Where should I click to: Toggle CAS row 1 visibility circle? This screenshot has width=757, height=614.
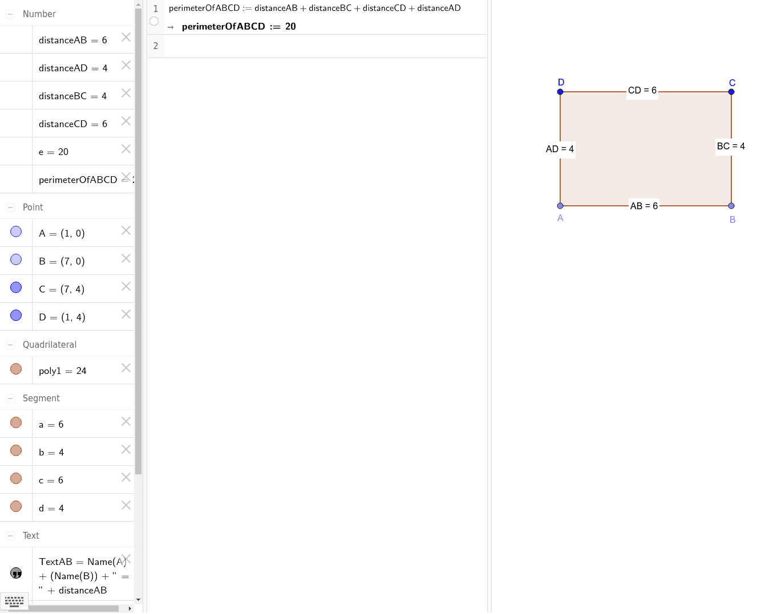pos(154,21)
